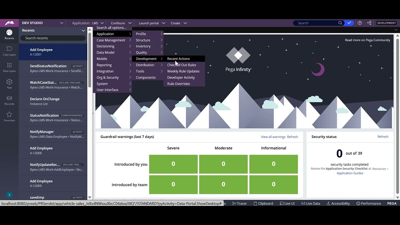This screenshot has width=400, height=225.
Task: Select Quality in Application submenu
Action: (x=148, y=52)
